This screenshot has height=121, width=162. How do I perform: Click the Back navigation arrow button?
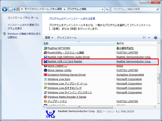tap(5, 9)
